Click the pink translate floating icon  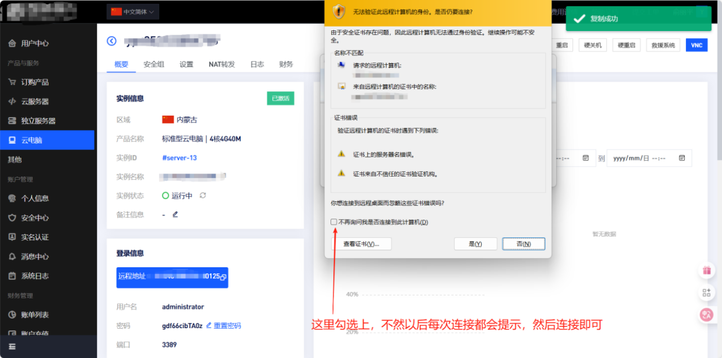coord(706,315)
